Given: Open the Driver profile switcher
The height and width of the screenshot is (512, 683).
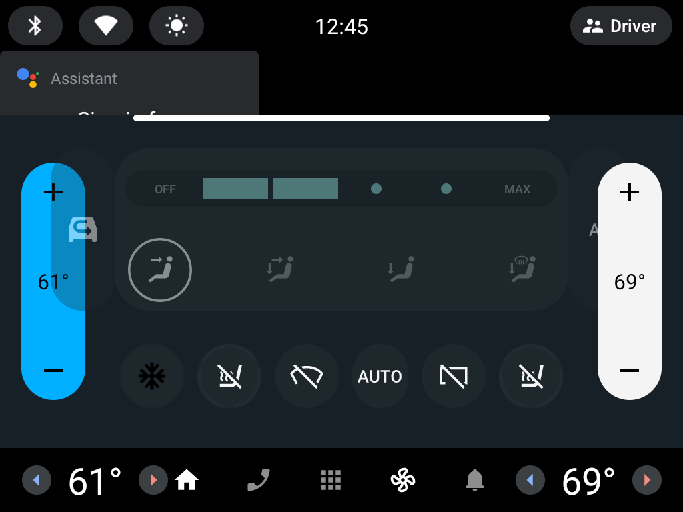Looking at the screenshot, I should tap(621, 26).
